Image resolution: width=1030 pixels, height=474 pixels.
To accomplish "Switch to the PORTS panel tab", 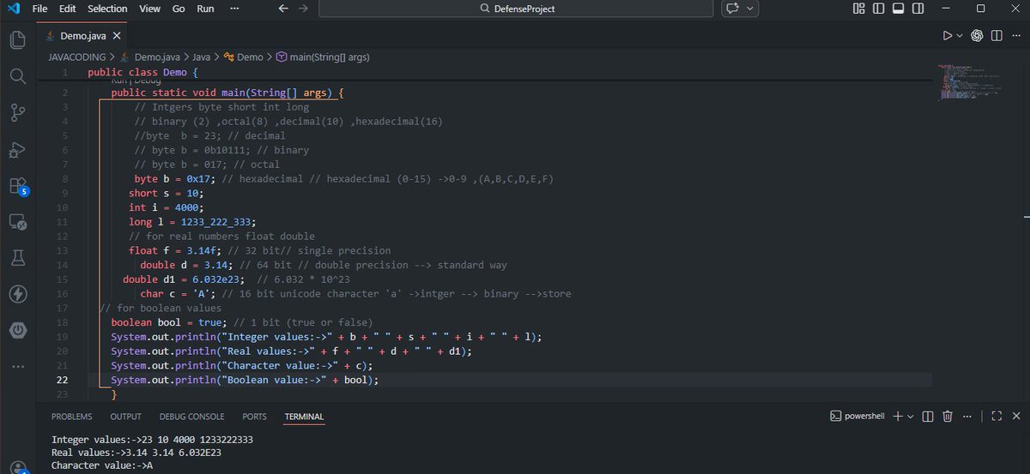I will (254, 417).
